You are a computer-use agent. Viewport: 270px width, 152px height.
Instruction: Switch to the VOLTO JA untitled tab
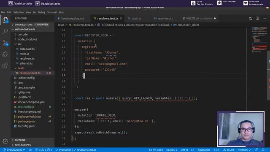coord(199,19)
